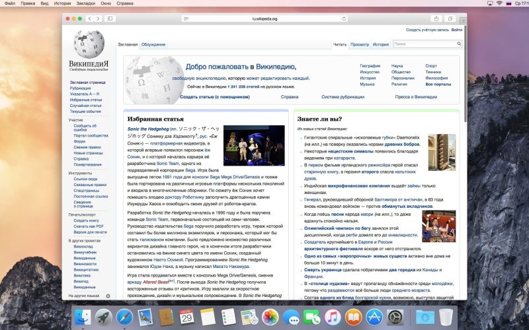Go forward with Safari forward arrow

(98, 18)
